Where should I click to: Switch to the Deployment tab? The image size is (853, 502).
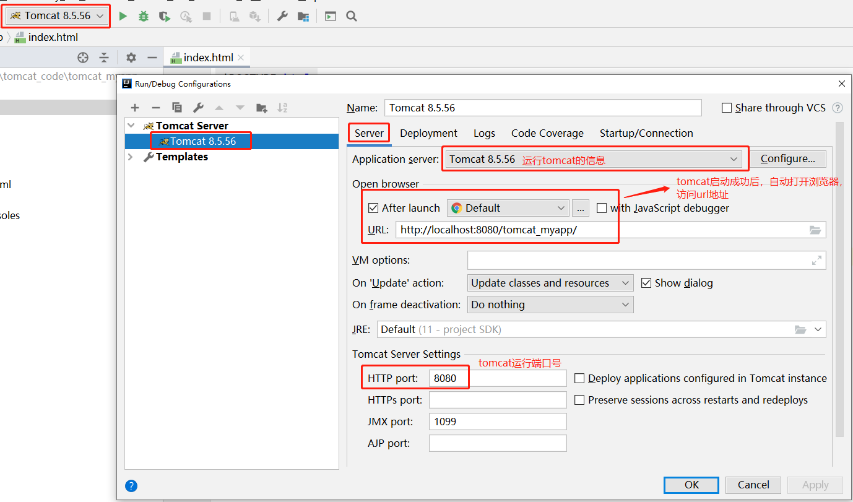pyautogui.click(x=428, y=133)
